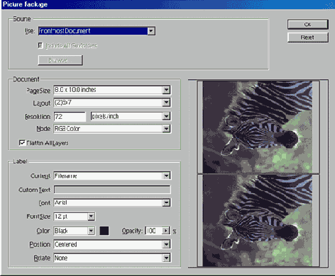This screenshot has height=276, width=335.
Task: Toggle Include All Subfolders checkbox
Action: 40,45
